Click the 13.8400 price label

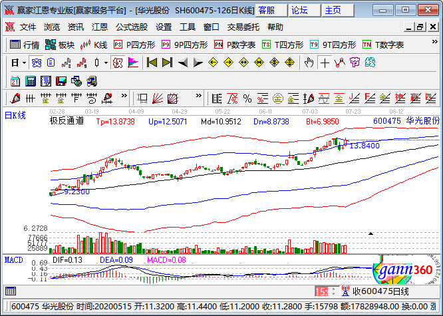pyautogui.click(x=365, y=146)
